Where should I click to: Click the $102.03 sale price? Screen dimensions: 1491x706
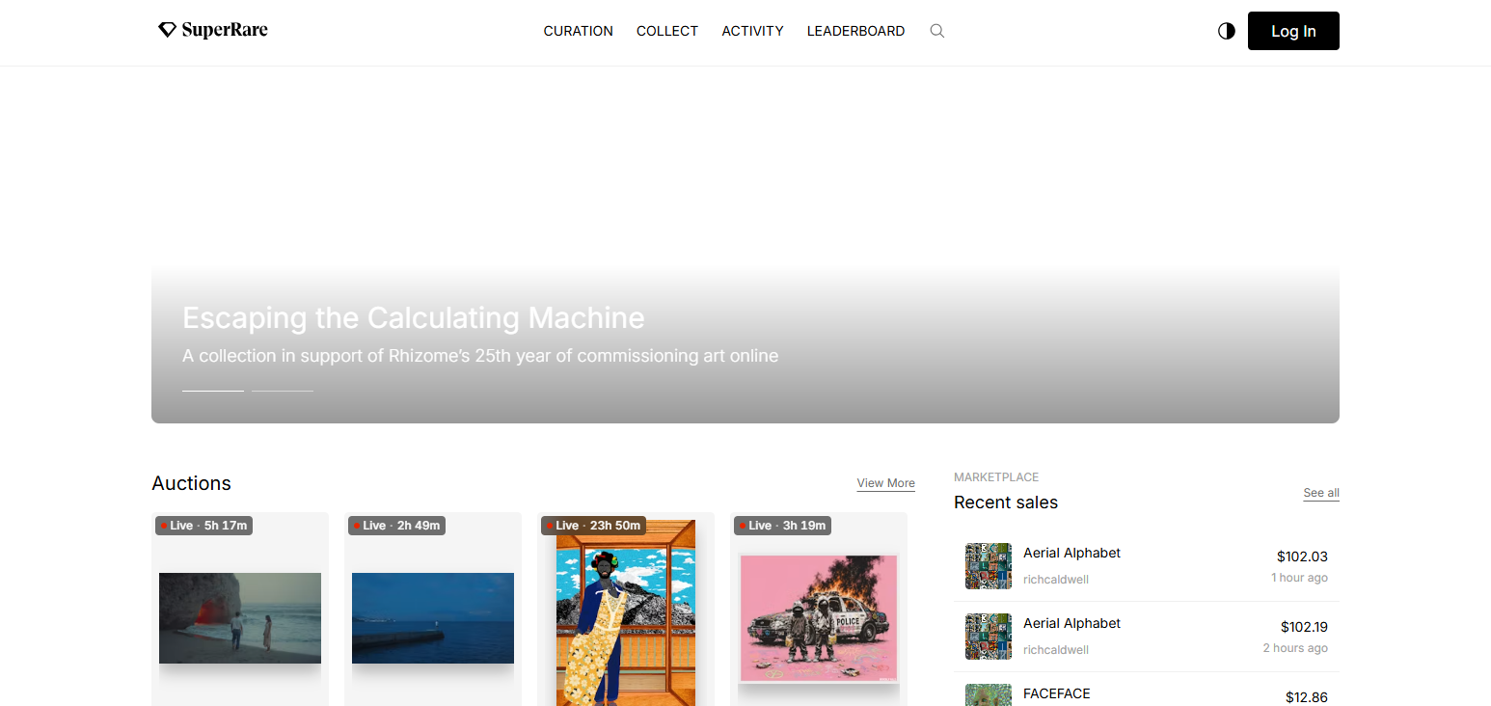1302,557
